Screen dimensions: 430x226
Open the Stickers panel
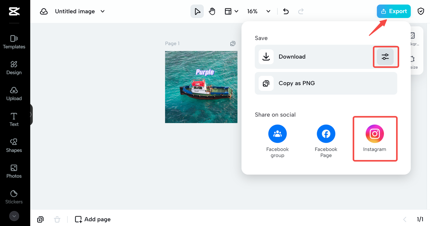14,197
